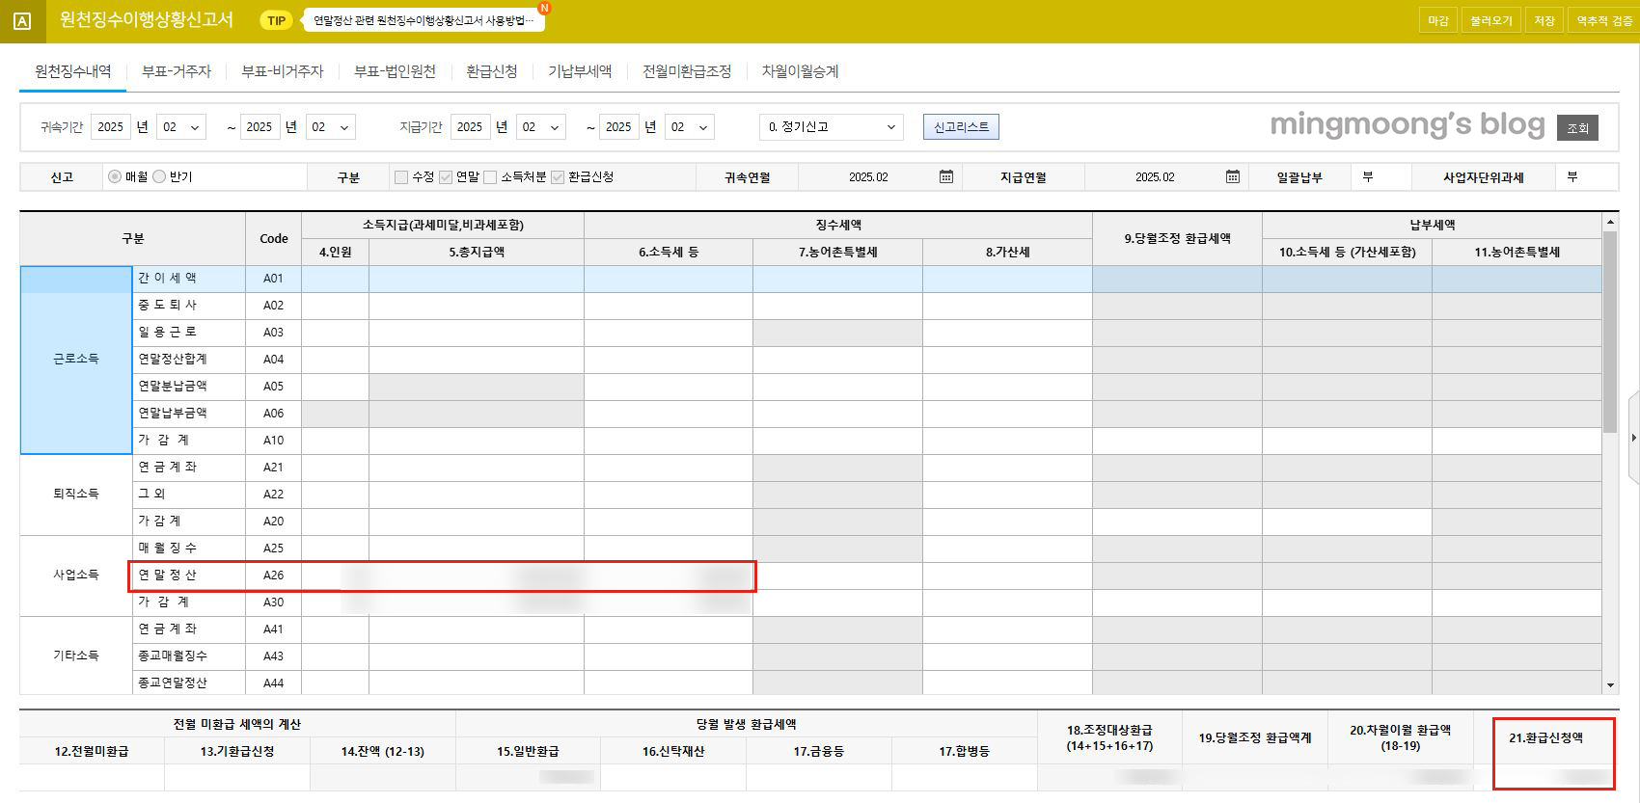Toggle the 연말 checkbox
The height and width of the screenshot is (803, 1640).
pos(446,177)
